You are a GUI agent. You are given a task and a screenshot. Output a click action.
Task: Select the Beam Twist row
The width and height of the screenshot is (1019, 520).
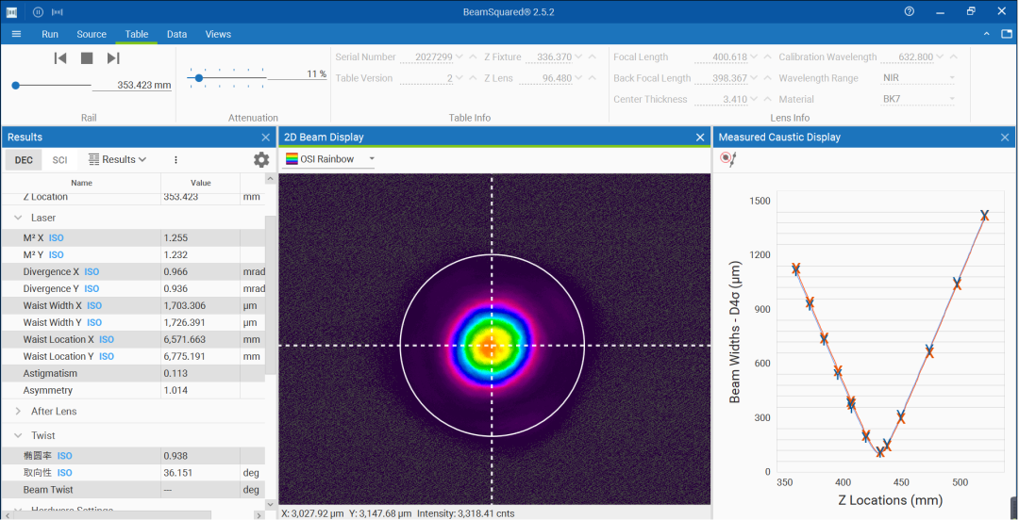133,490
